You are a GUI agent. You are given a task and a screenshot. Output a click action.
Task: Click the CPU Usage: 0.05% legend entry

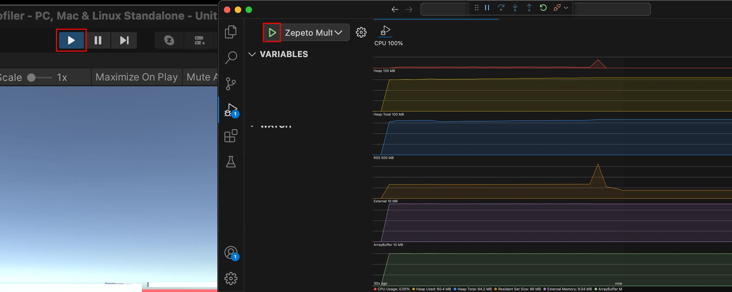392,289
